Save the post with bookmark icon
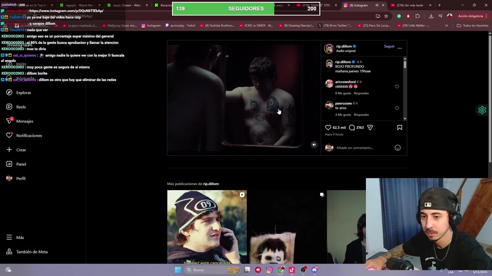The image size is (492, 276). coord(400,127)
